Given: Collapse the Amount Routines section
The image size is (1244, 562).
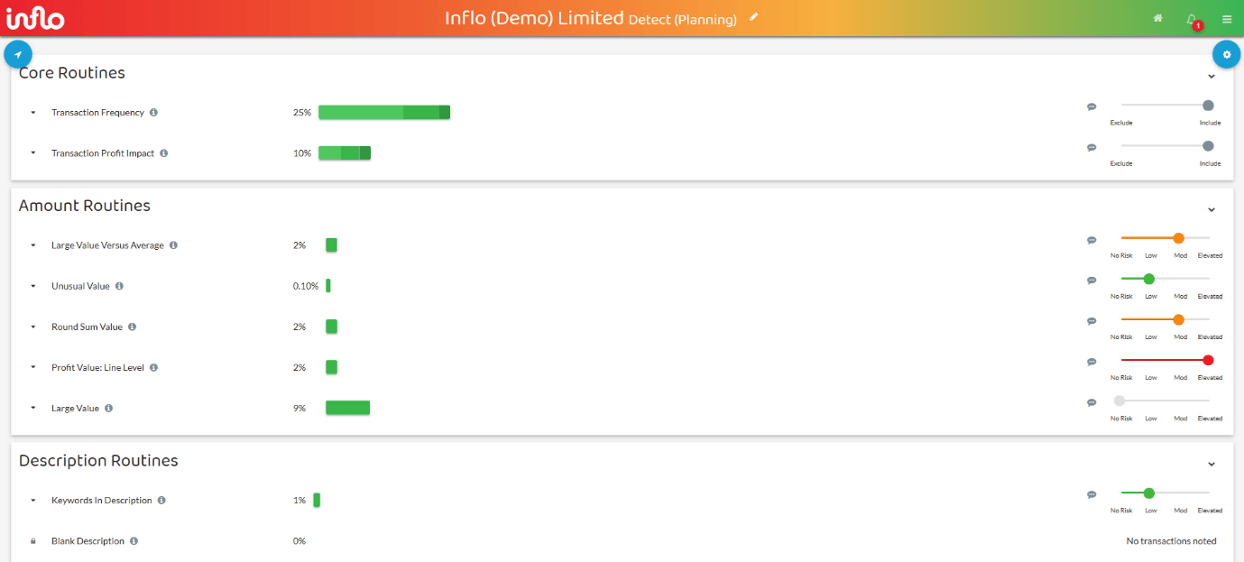Looking at the screenshot, I should [x=1212, y=210].
